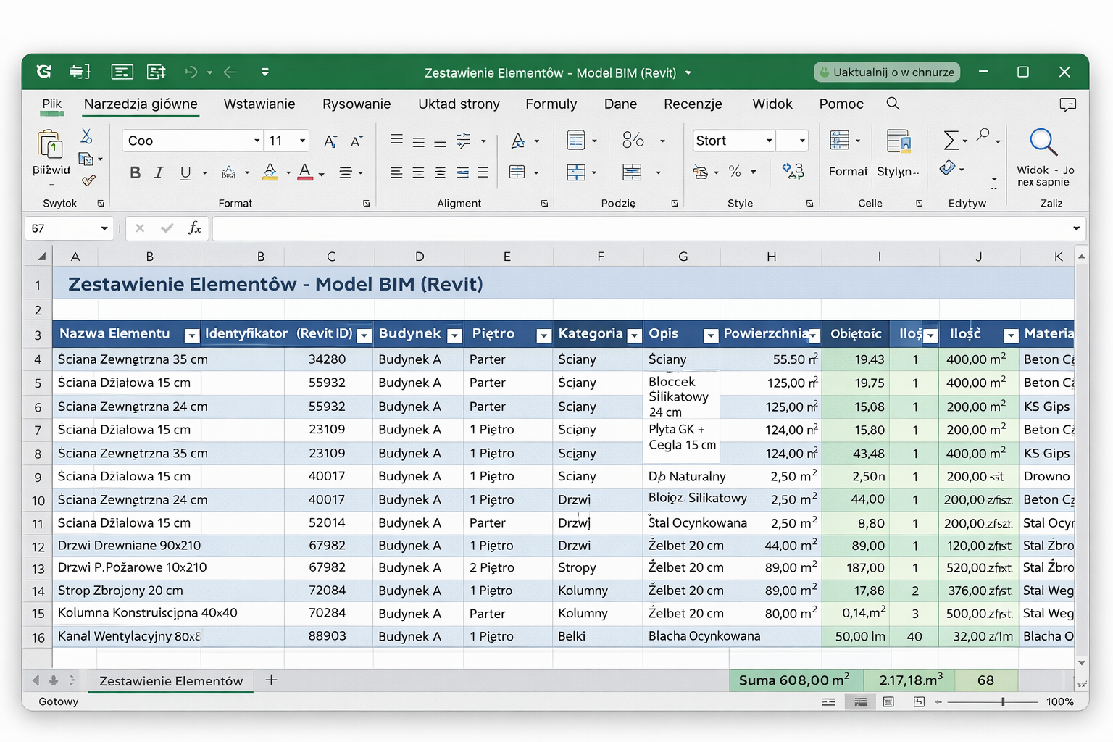The image size is (1113, 742).
Task: Expand the font size dropdown
Action: pos(303,141)
